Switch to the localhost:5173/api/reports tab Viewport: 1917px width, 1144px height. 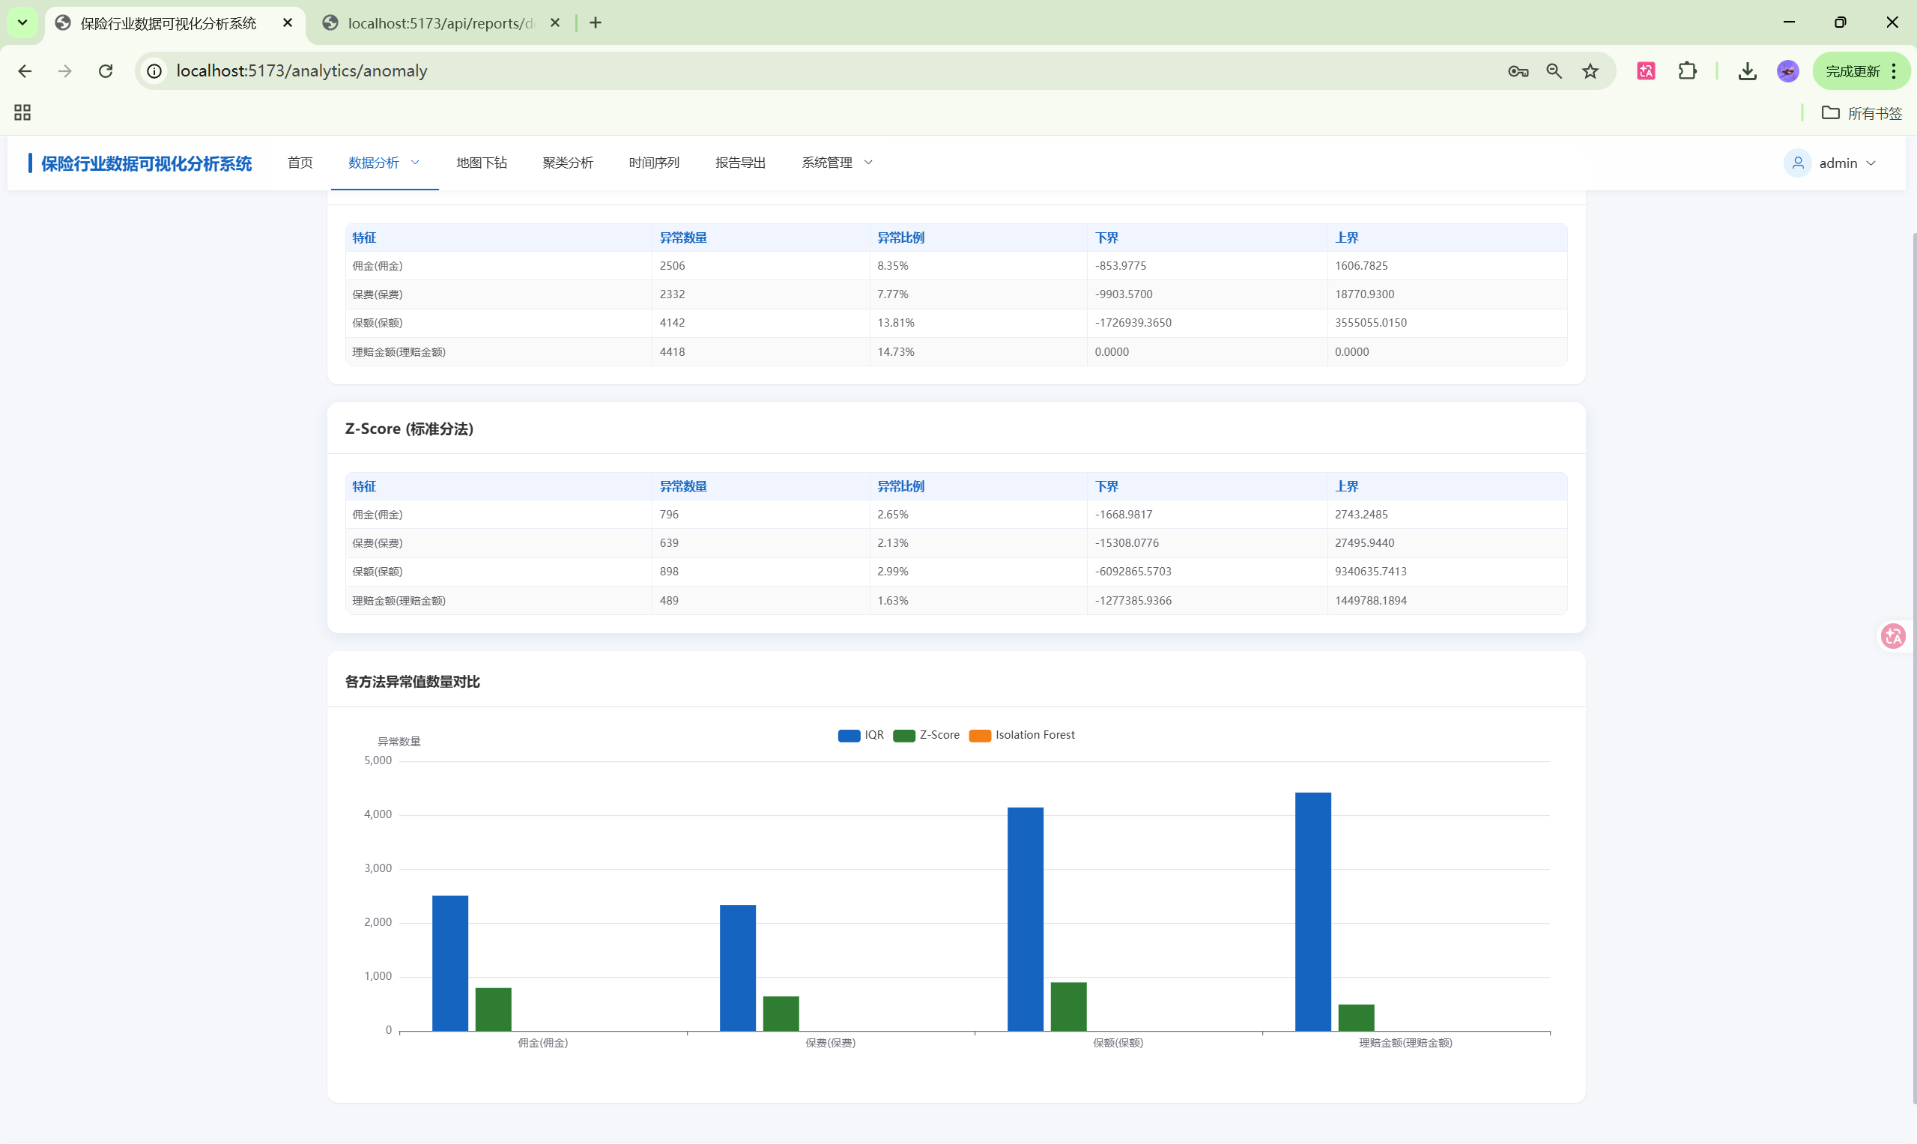[x=440, y=23]
